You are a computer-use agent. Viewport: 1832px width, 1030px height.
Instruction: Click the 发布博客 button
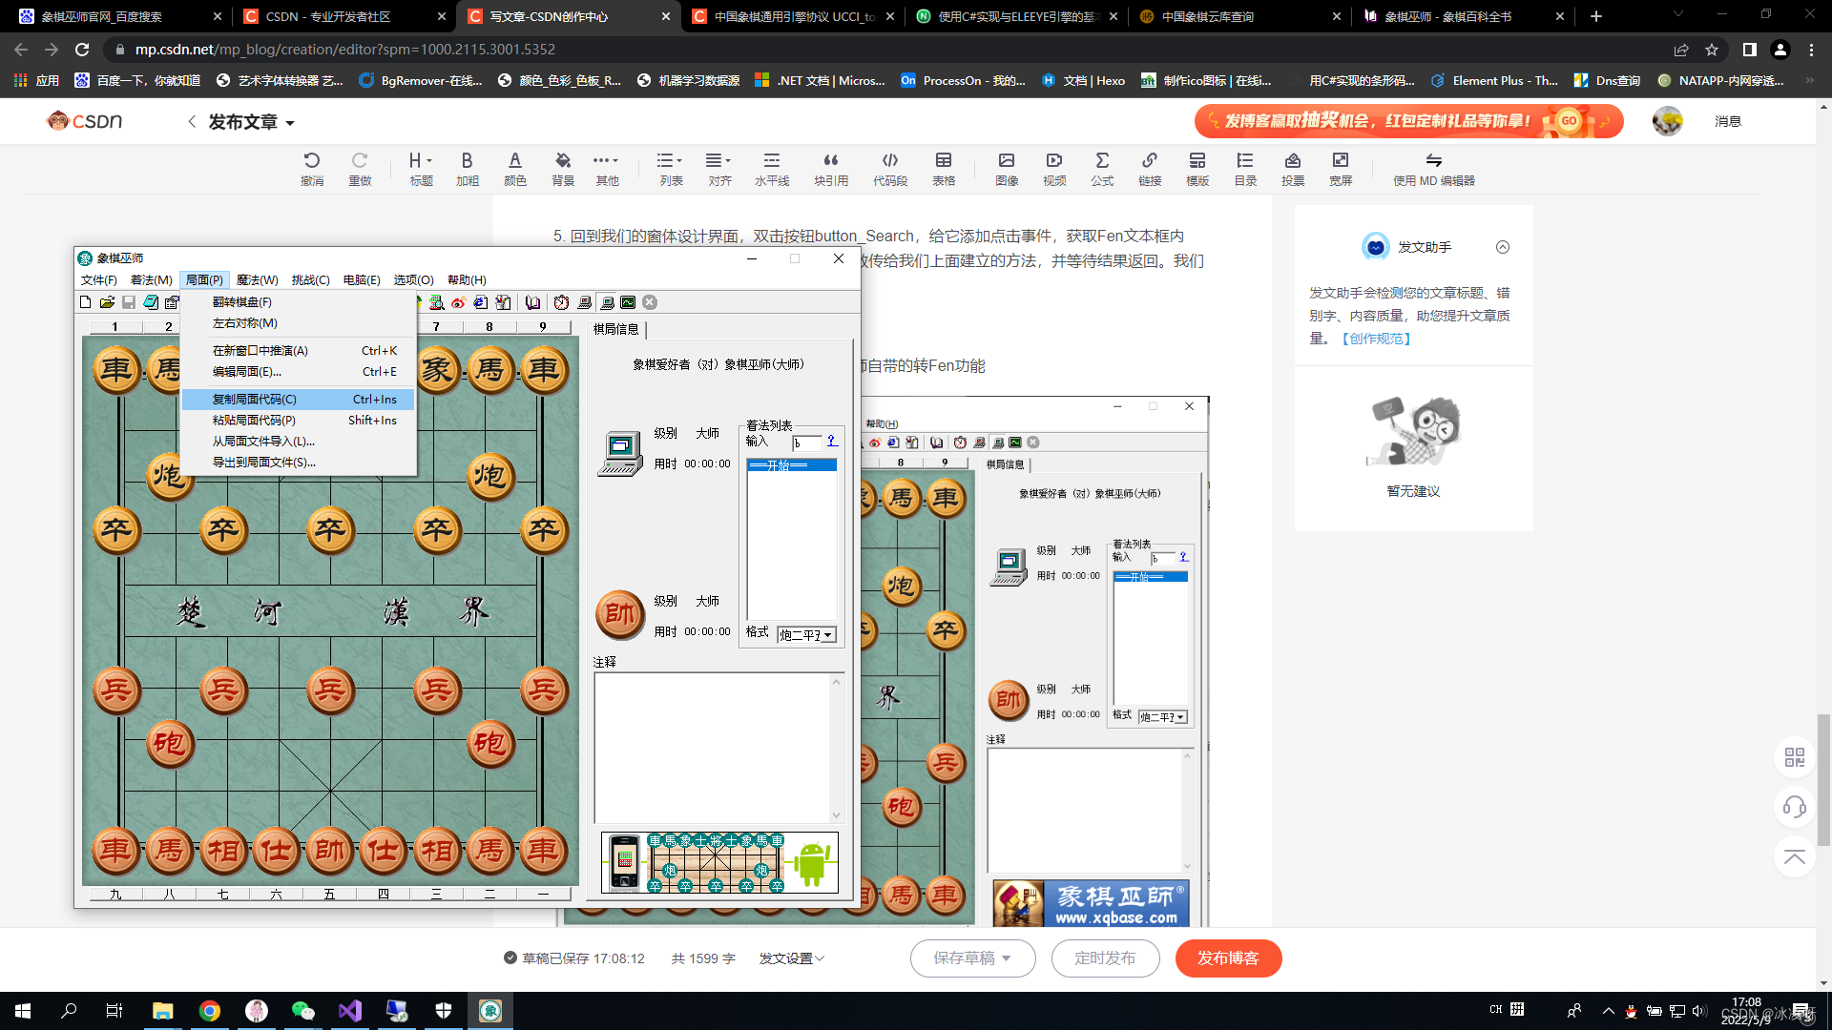(1227, 958)
